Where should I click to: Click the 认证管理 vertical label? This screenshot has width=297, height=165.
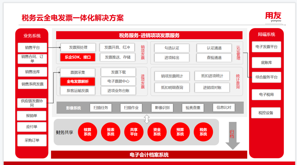click(238, 53)
